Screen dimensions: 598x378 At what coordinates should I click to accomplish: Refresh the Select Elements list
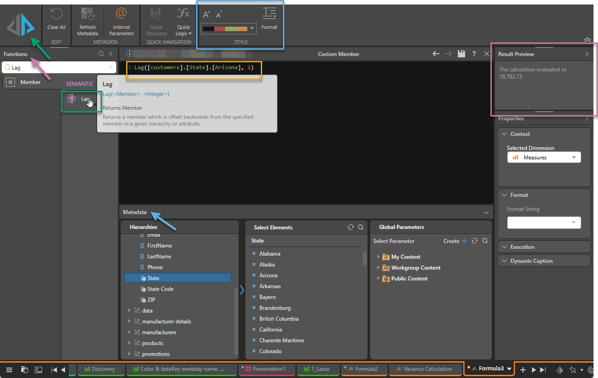coord(350,228)
